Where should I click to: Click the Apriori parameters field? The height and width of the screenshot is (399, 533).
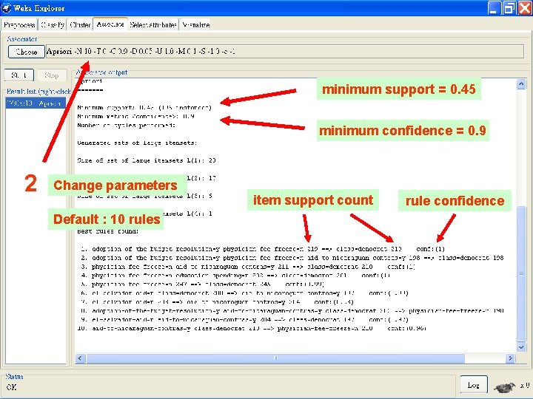click(284, 52)
